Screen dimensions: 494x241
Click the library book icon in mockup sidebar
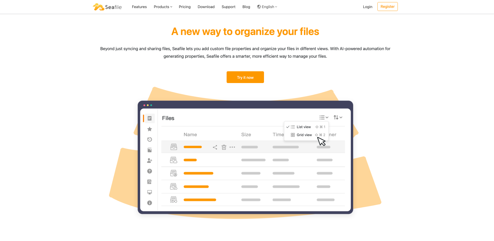point(150,150)
